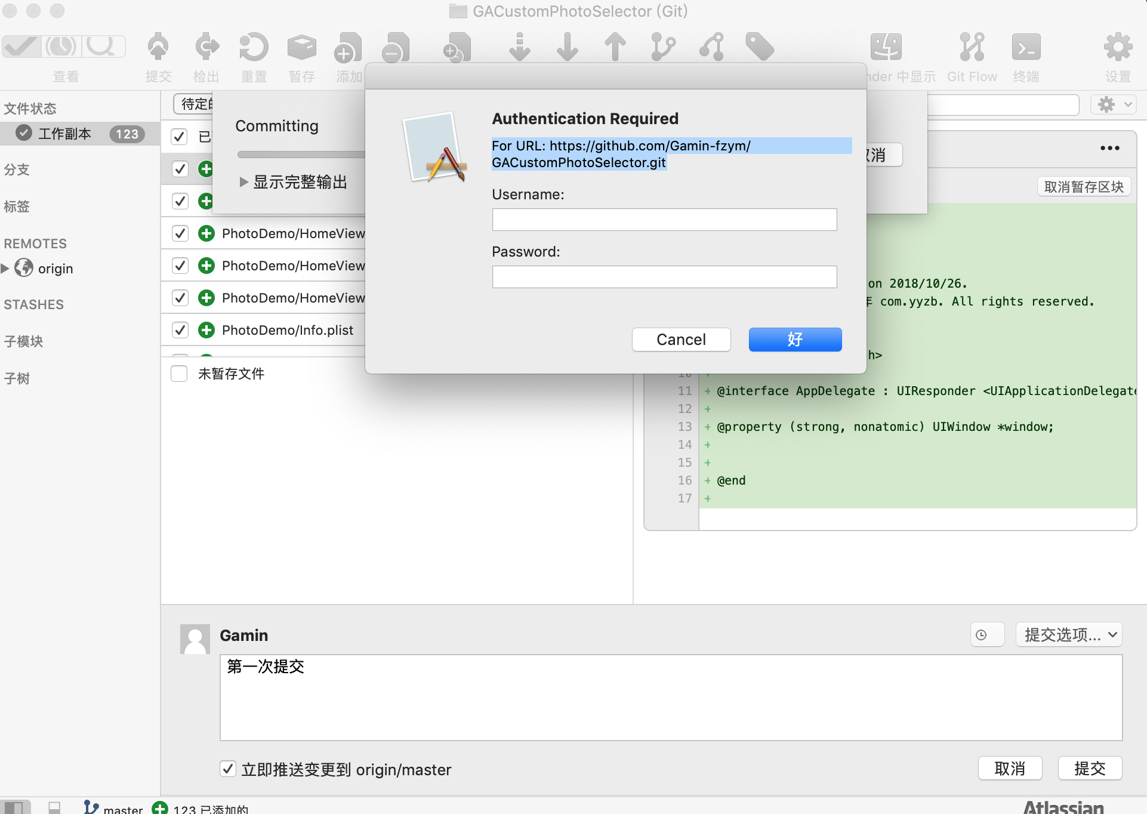This screenshot has width=1147, height=814.
Task: Click the 取消暂存区块 button
Action: [x=1084, y=187]
